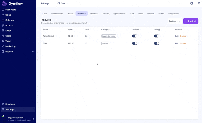202x123 pixels.
Task: Open the Leads funnel sidebar item
Action: pos(8,30)
